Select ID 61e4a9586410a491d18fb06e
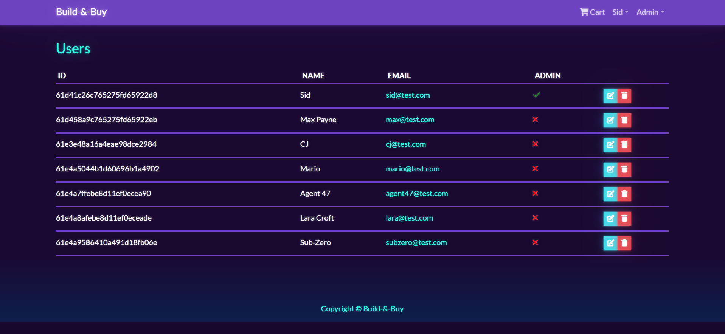The height and width of the screenshot is (334, 725). point(107,242)
